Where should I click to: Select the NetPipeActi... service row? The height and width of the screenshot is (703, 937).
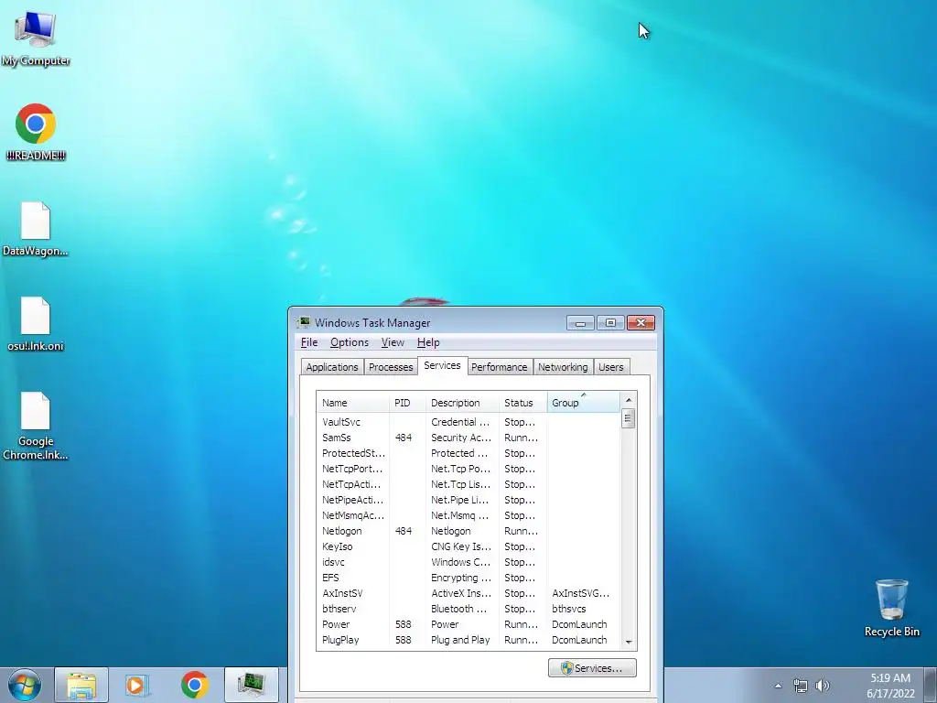[468, 500]
